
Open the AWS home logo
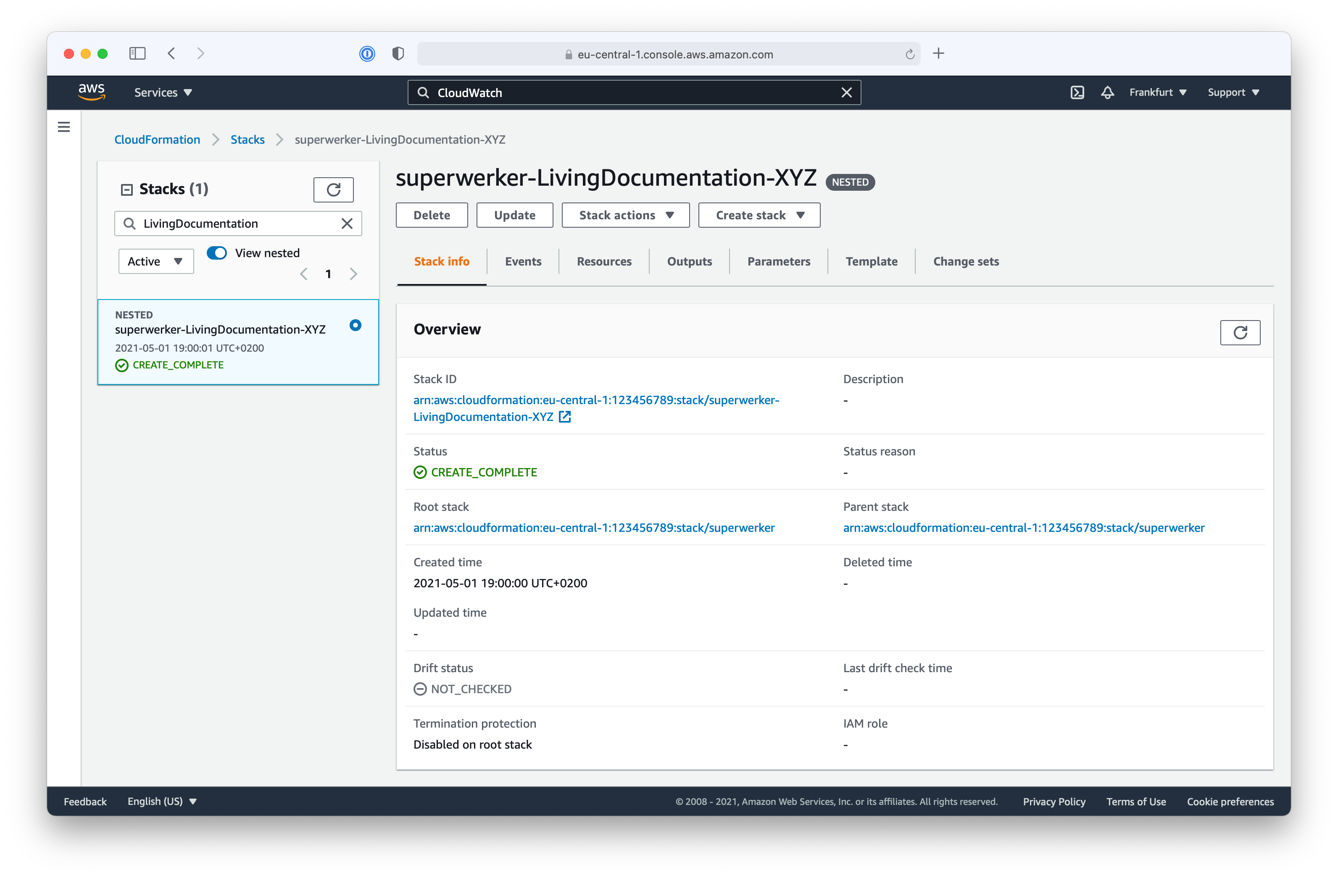92,92
